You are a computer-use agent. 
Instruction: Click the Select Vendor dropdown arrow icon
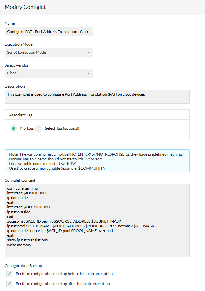[x=89, y=73]
